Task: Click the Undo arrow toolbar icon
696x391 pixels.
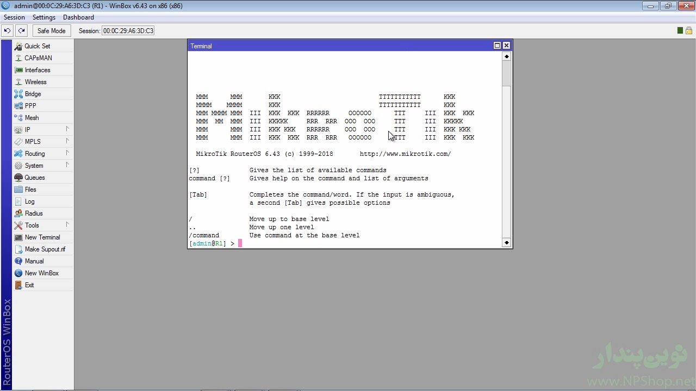Action: point(8,31)
